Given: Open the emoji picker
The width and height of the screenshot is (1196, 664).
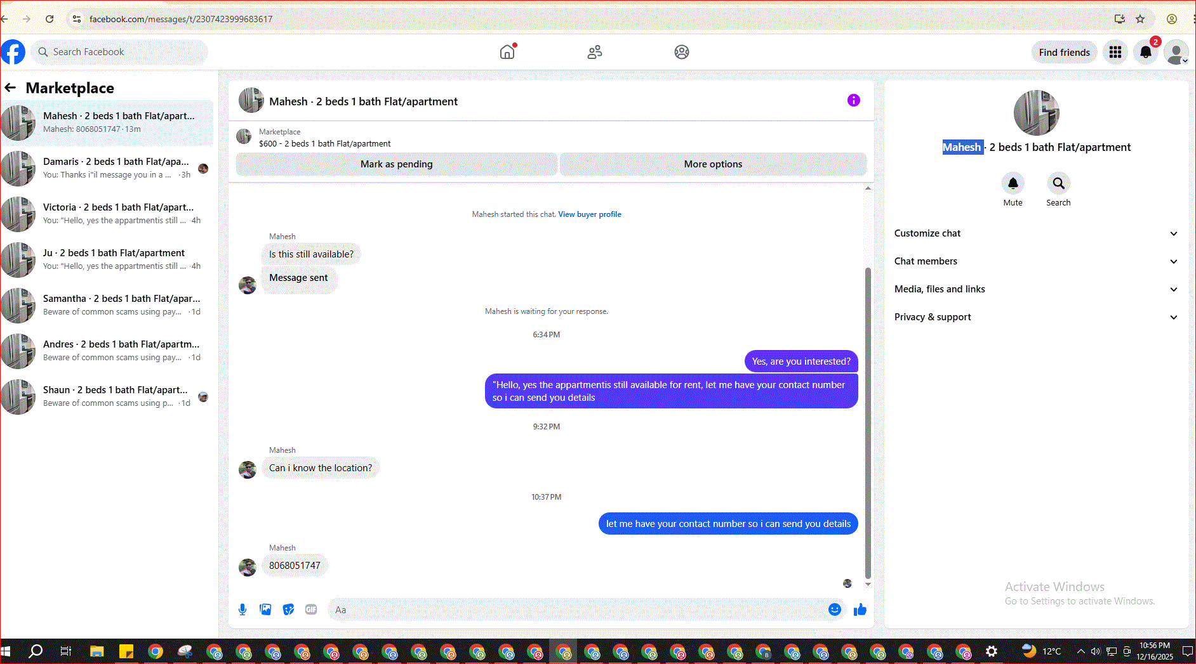Looking at the screenshot, I should pos(835,609).
